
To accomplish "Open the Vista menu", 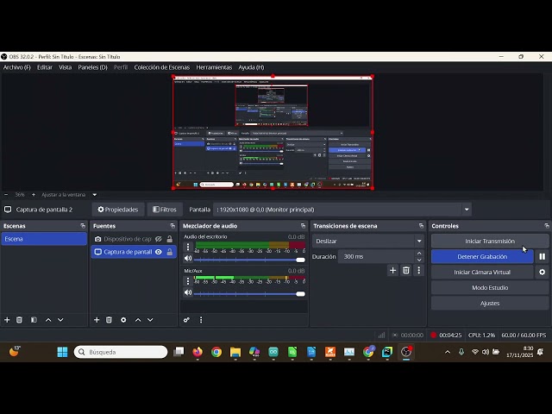I will point(66,67).
